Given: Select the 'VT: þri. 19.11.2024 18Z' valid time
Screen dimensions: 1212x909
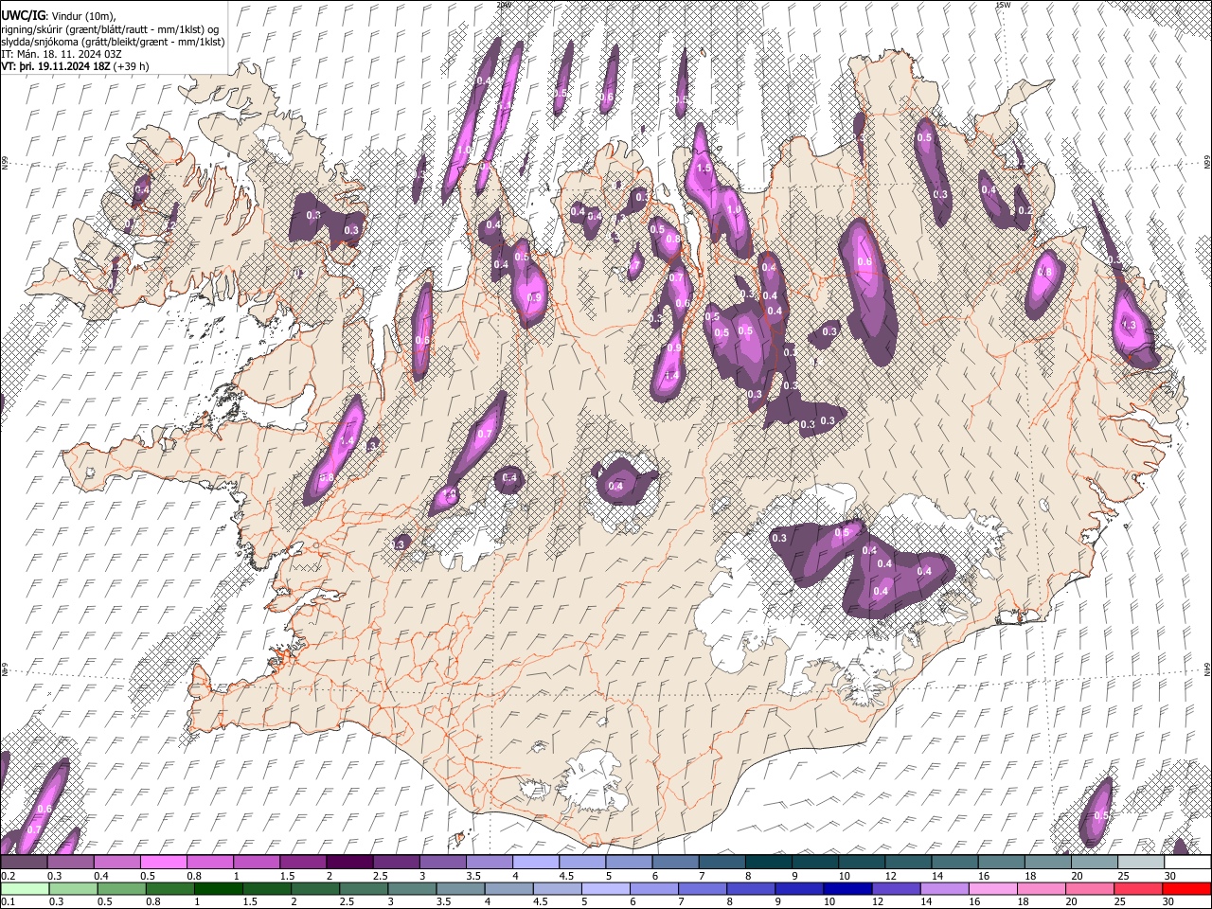Looking at the screenshot, I should point(56,67).
